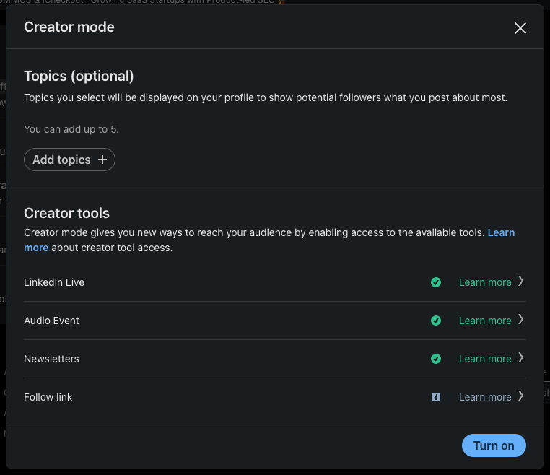
Task: Turn on Creator mode
Action: pyautogui.click(x=494, y=445)
